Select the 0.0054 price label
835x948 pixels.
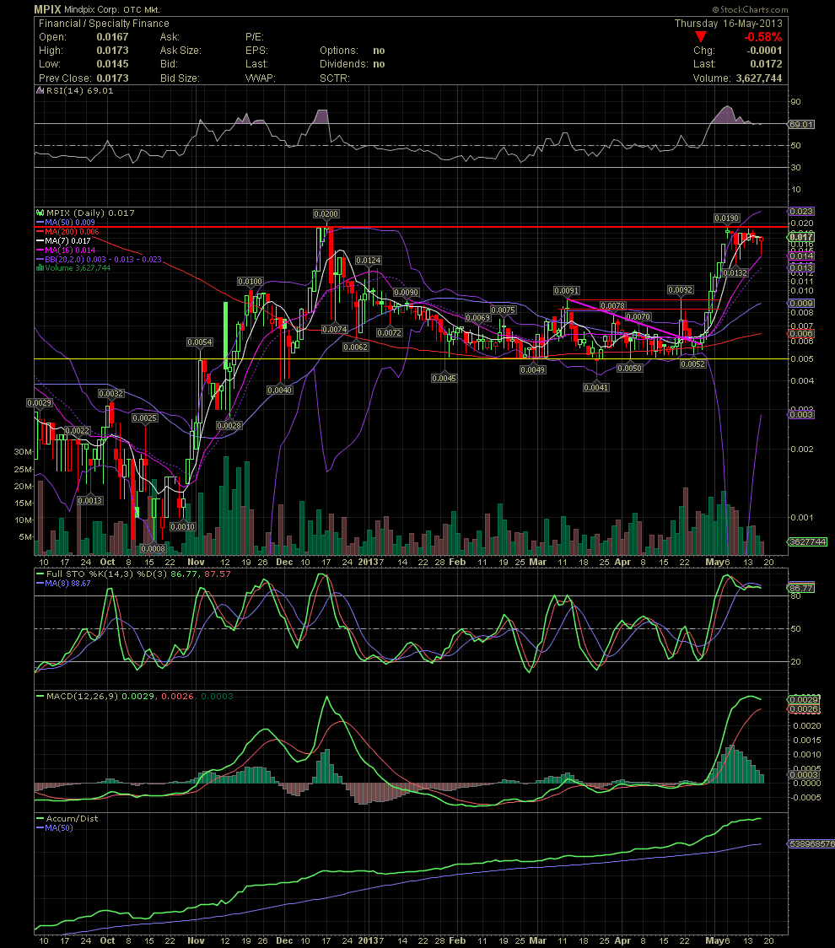(x=200, y=342)
